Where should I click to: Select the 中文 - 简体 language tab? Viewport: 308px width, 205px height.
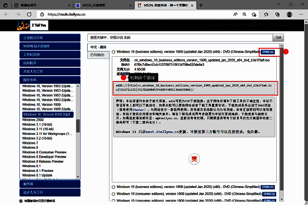[x=98, y=47]
